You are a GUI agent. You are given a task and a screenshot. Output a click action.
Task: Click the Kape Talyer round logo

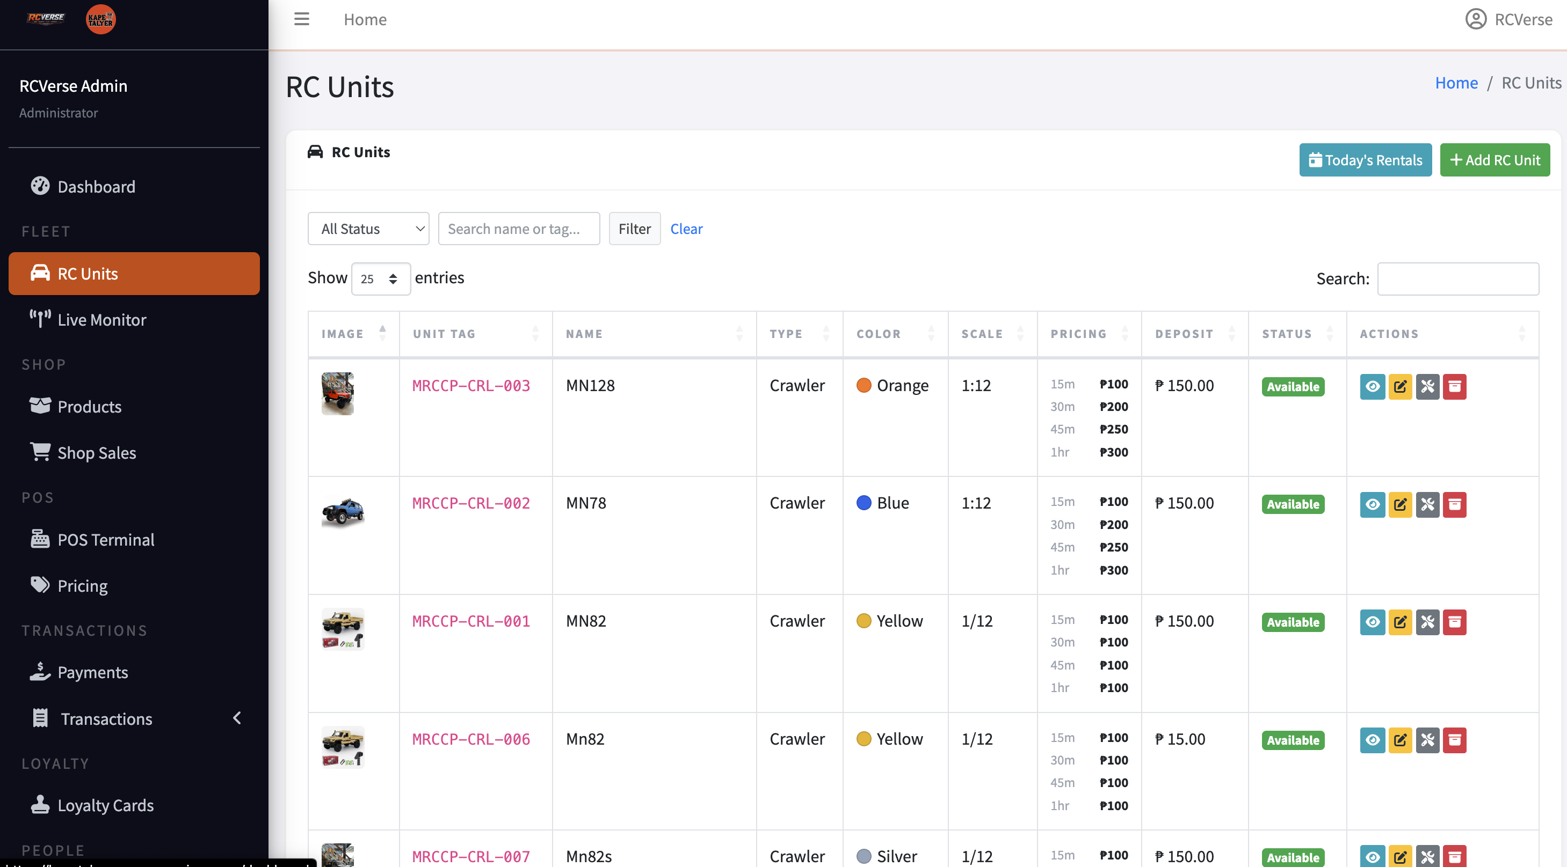100,19
